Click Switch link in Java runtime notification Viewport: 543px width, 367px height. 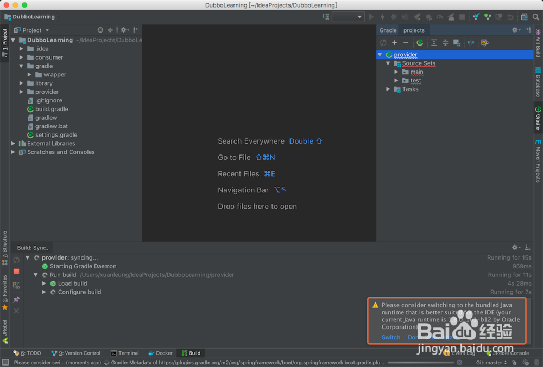(x=390, y=337)
